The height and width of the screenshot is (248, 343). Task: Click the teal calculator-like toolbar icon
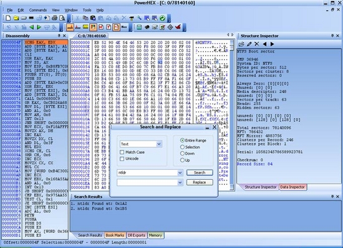click(139, 27)
